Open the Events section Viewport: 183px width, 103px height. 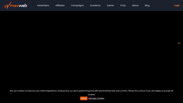point(110,5)
